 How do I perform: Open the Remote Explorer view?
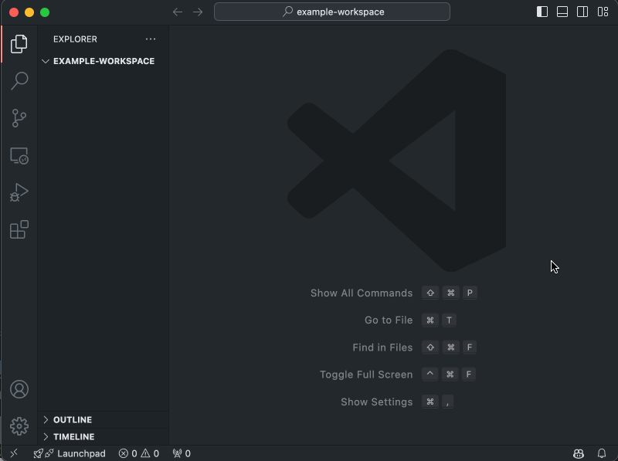pyautogui.click(x=19, y=156)
